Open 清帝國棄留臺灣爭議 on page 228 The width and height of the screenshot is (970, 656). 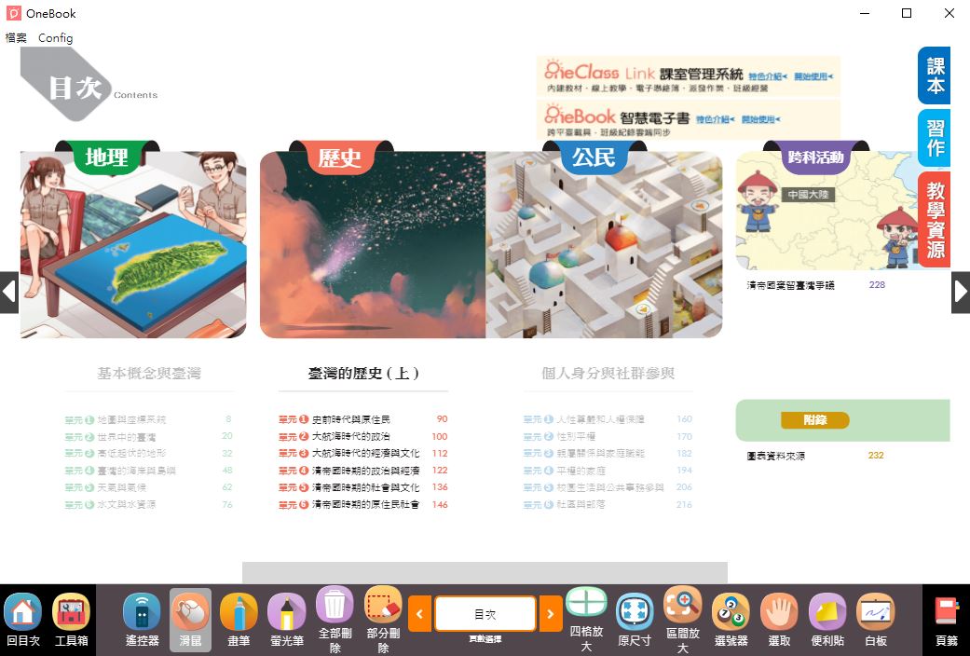pyautogui.click(x=816, y=285)
